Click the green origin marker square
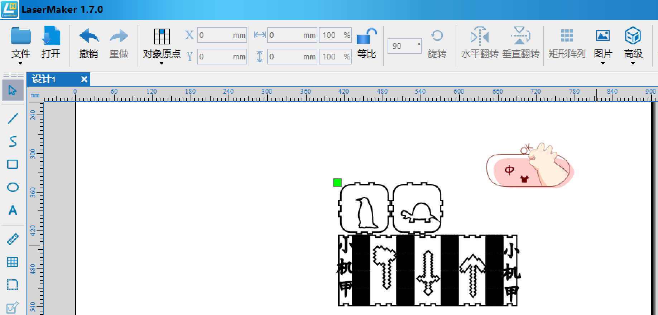 [x=337, y=183]
